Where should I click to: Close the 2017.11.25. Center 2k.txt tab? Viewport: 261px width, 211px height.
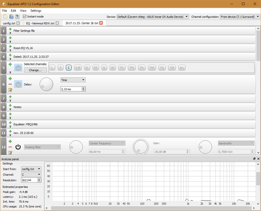point(101,23)
